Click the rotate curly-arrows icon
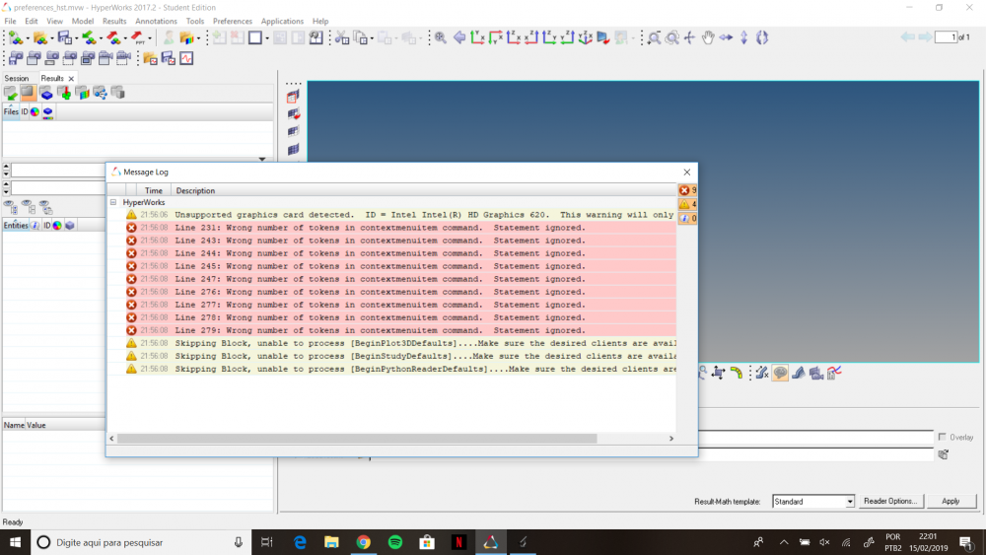This screenshot has width=986, height=555. [x=761, y=37]
